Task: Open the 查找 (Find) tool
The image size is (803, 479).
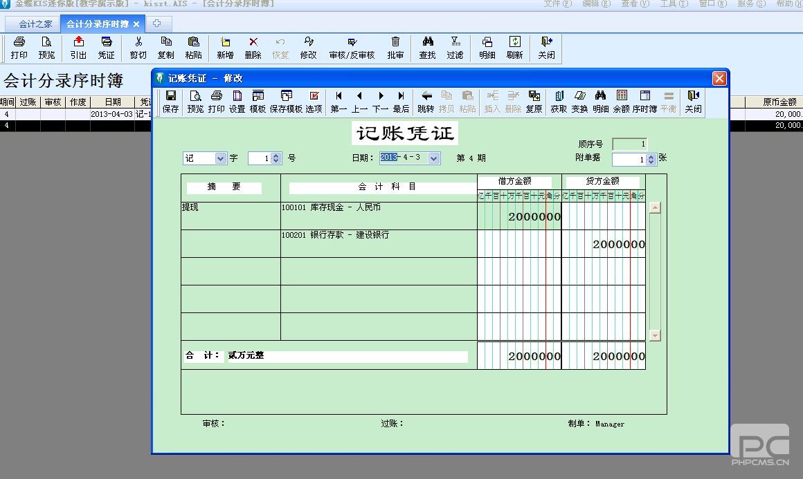Action: click(427, 48)
